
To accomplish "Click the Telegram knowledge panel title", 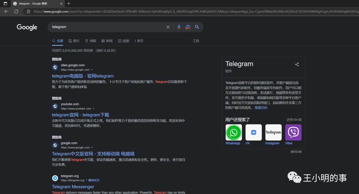I will pyautogui.click(x=239, y=64).
